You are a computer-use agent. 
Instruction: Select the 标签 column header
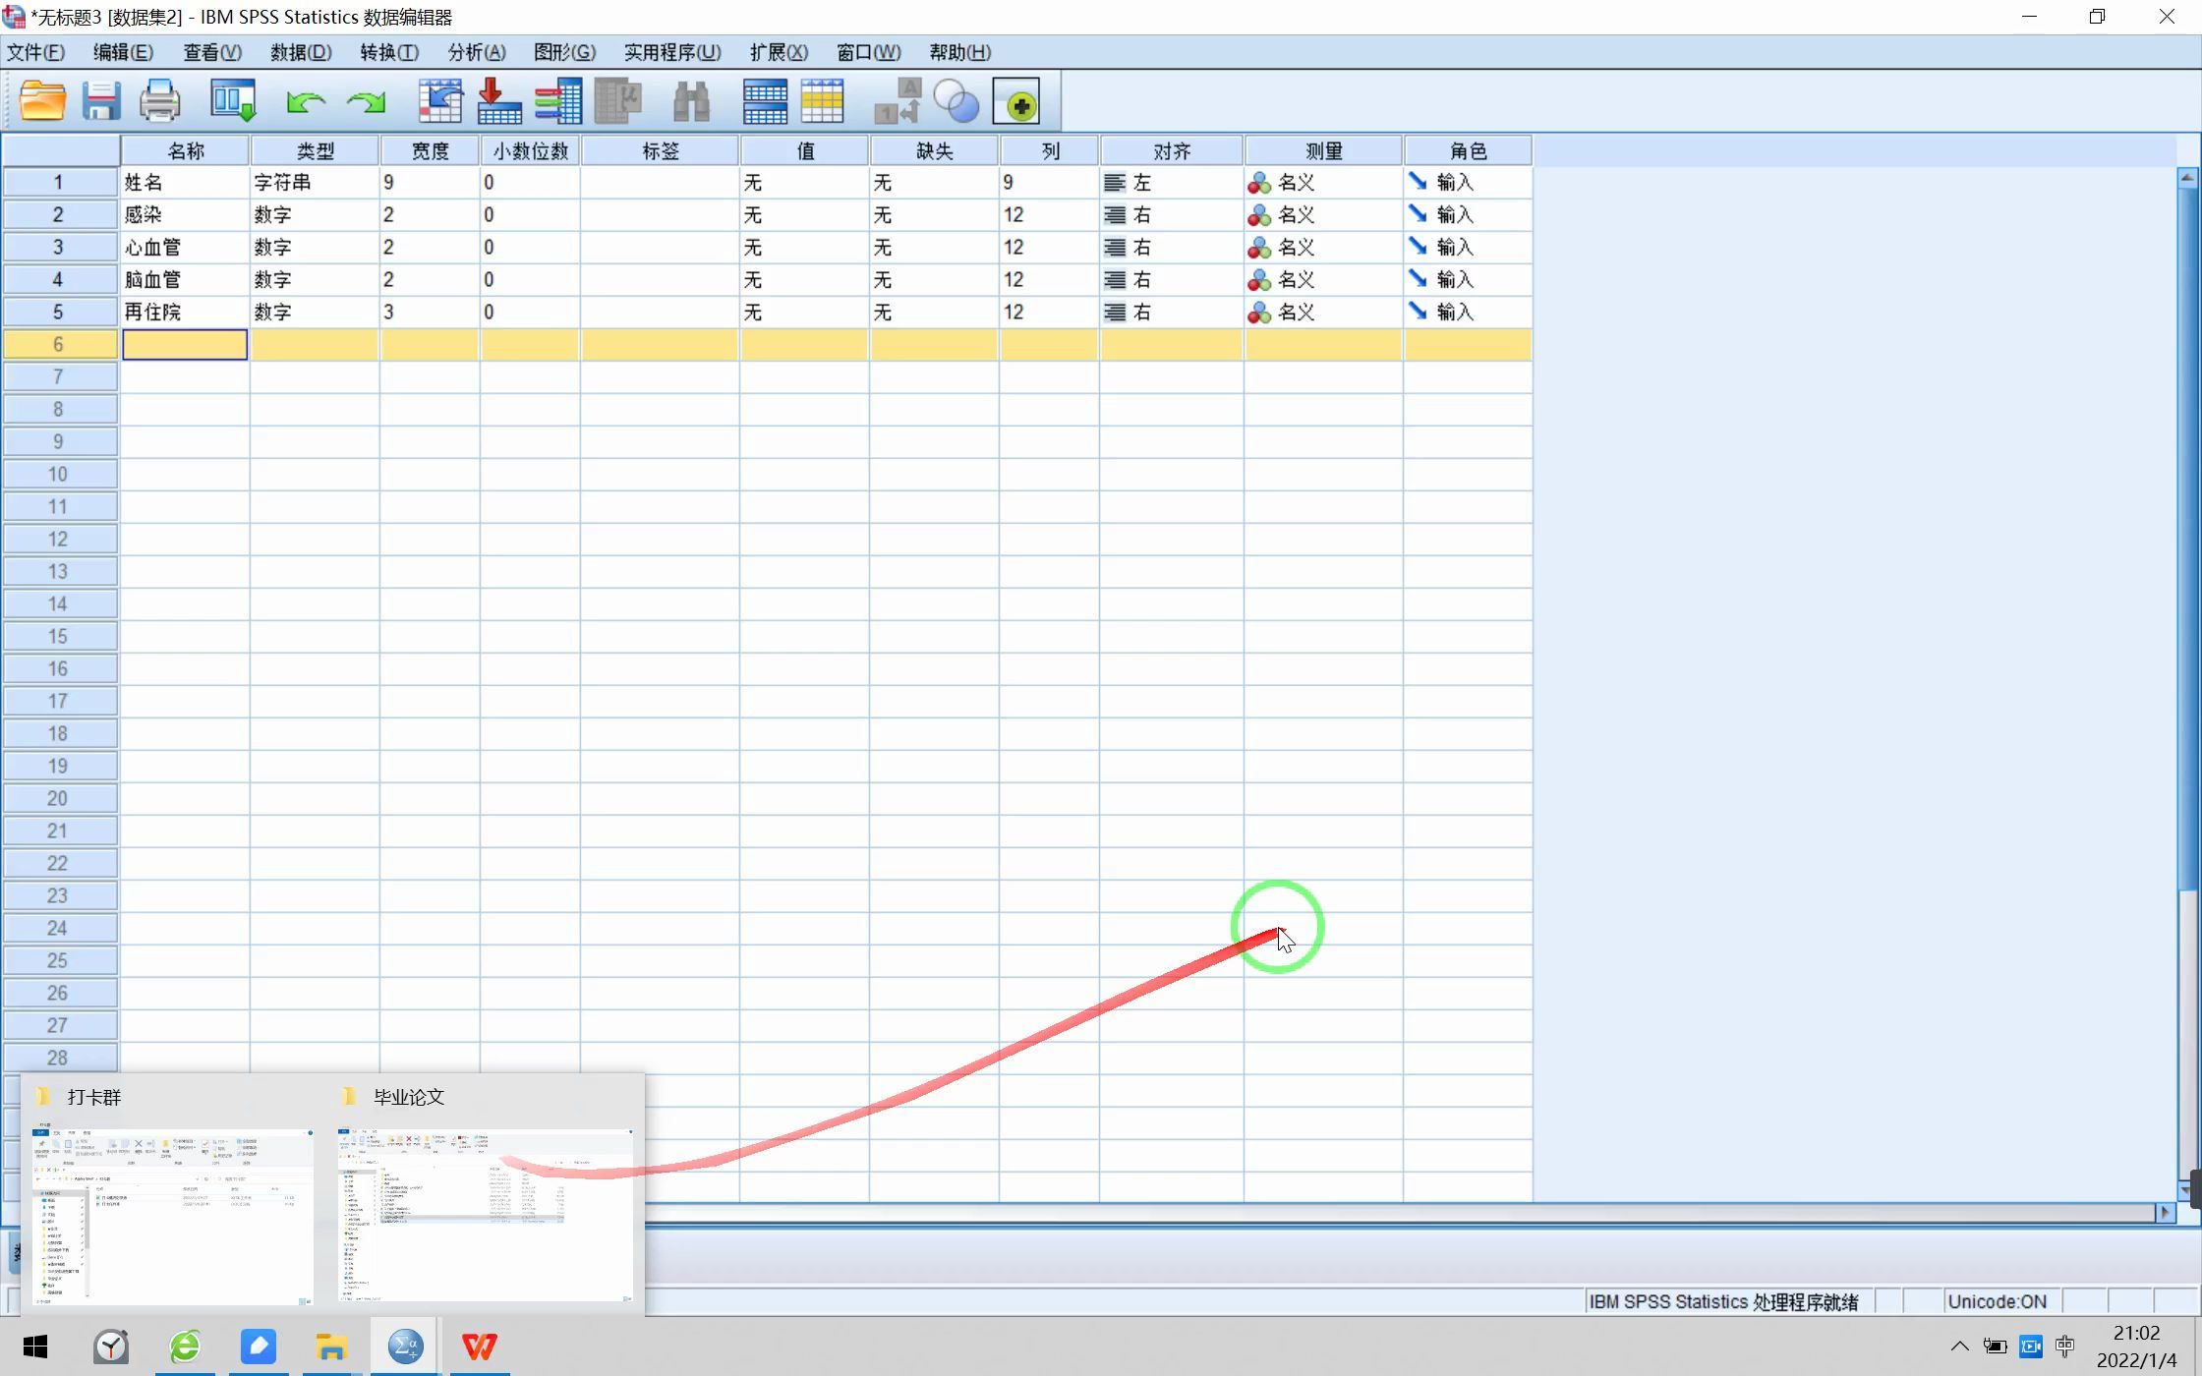pyautogui.click(x=660, y=150)
